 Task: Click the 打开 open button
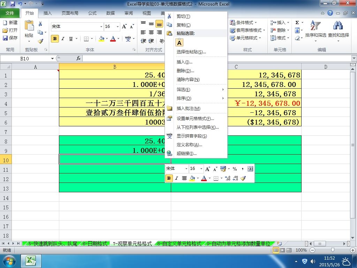[10, 30]
